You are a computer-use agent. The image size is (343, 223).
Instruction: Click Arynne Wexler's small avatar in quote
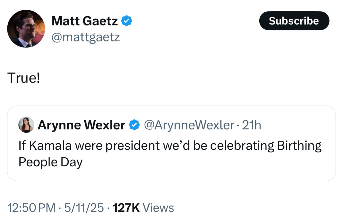coord(26,125)
